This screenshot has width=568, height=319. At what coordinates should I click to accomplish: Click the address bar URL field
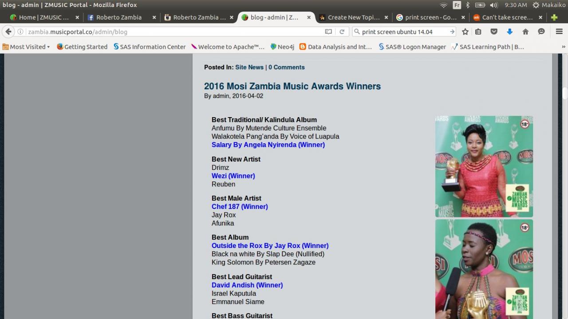point(175,32)
